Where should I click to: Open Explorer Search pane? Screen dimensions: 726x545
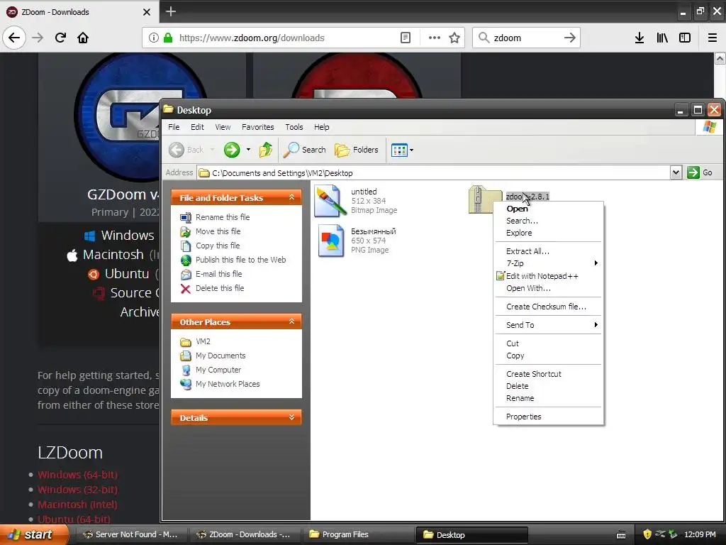tap(305, 150)
